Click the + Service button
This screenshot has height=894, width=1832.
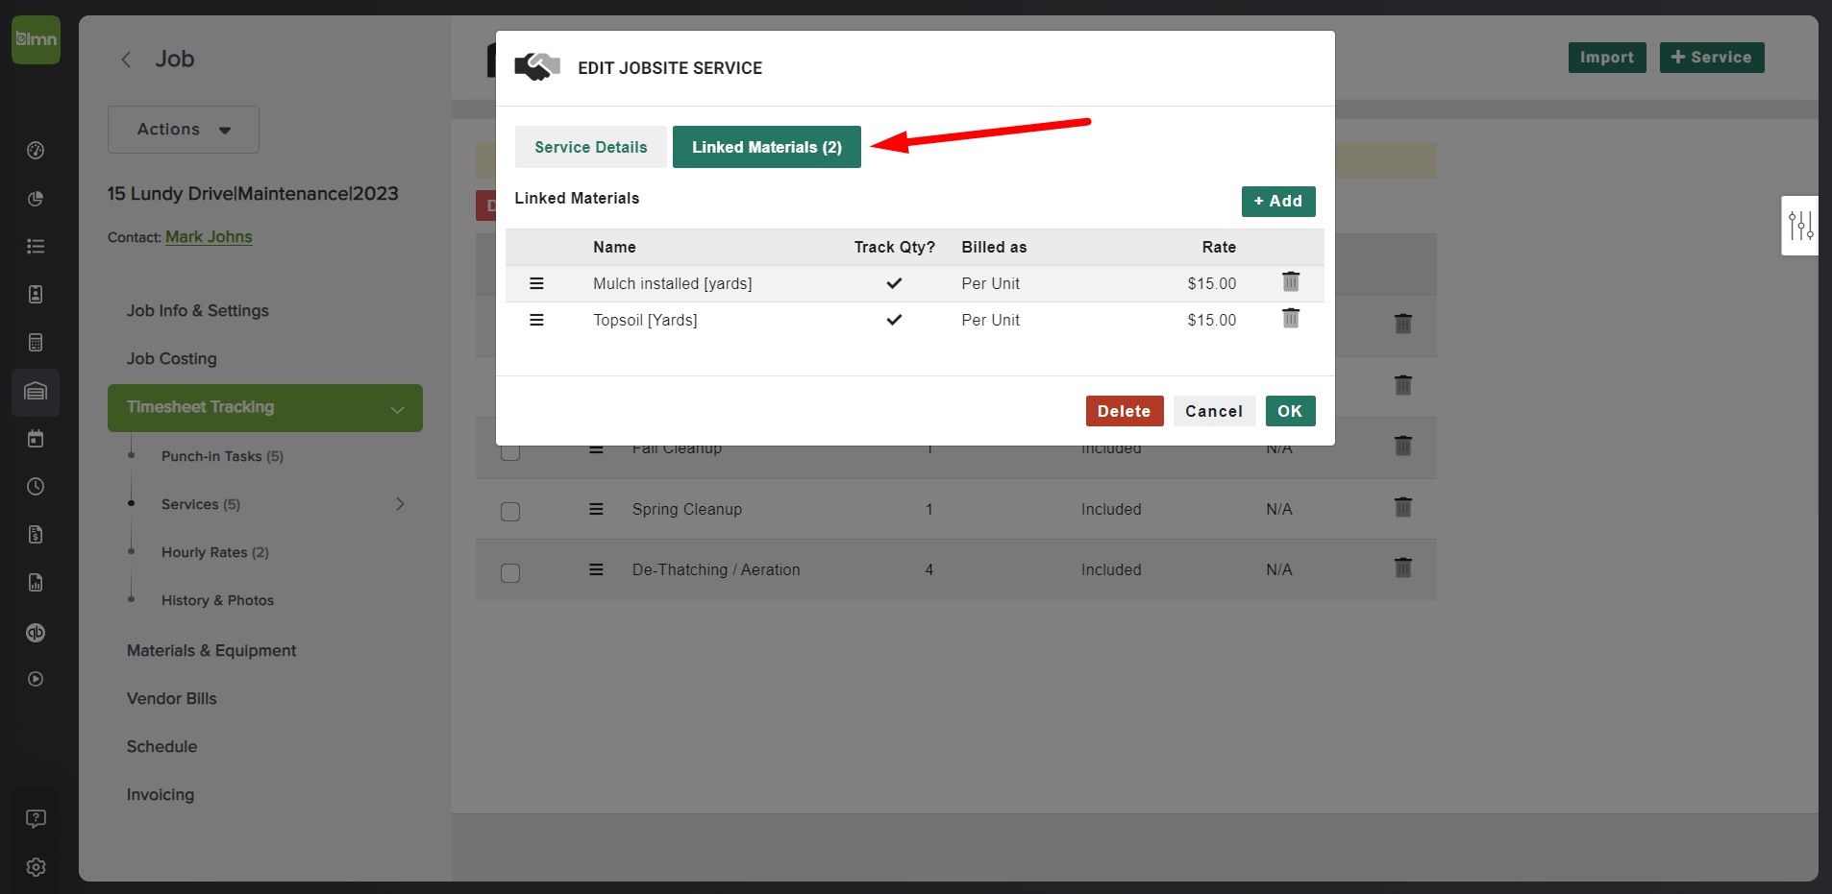point(1712,58)
